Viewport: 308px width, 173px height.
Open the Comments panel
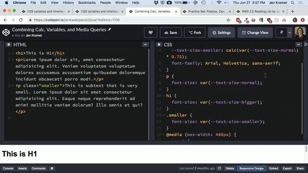point(38,168)
